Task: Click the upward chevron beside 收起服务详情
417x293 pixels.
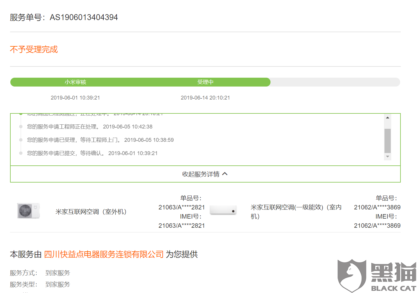Action: [225, 174]
